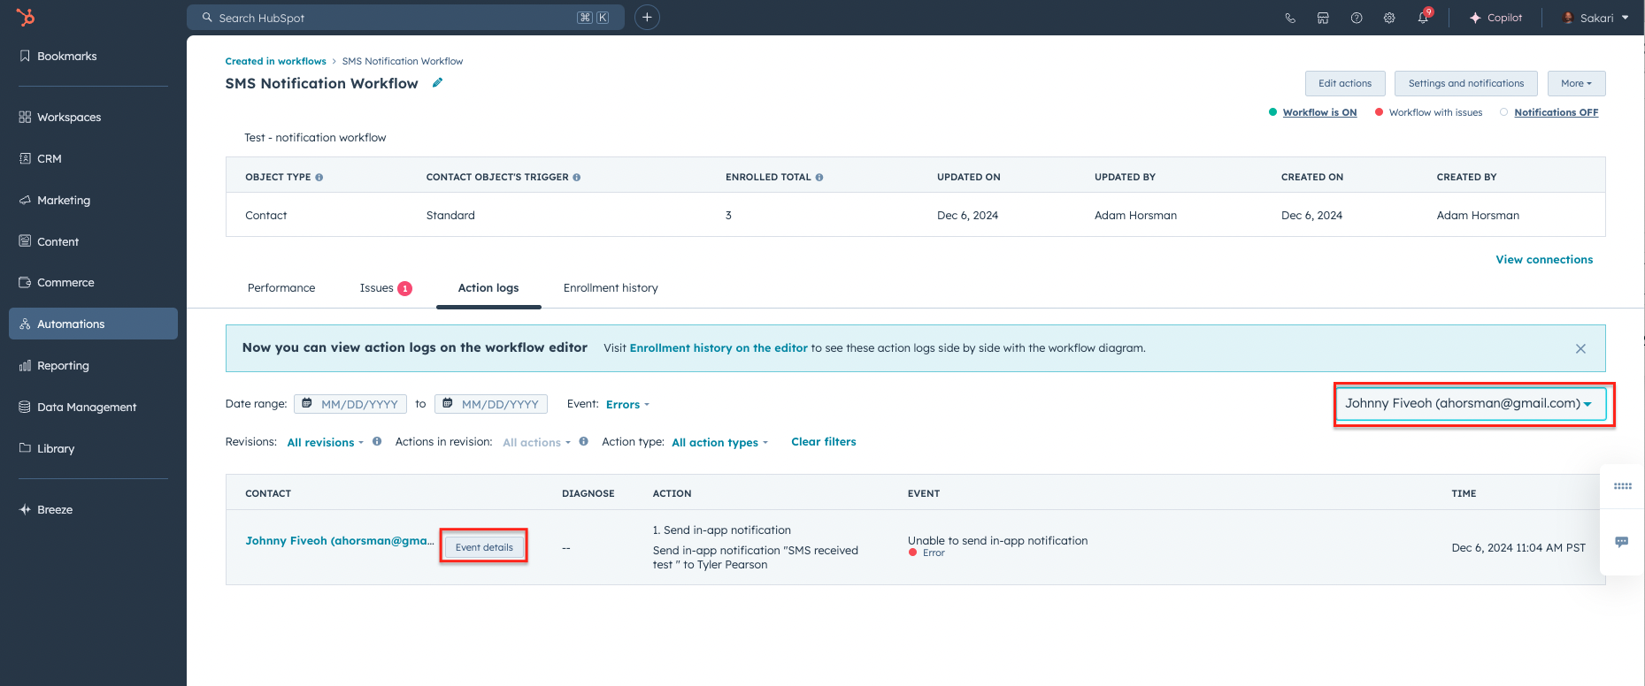The image size is (1645, 686).
Task: Open Enrollment history on the editor link
Action: point(719,347)
